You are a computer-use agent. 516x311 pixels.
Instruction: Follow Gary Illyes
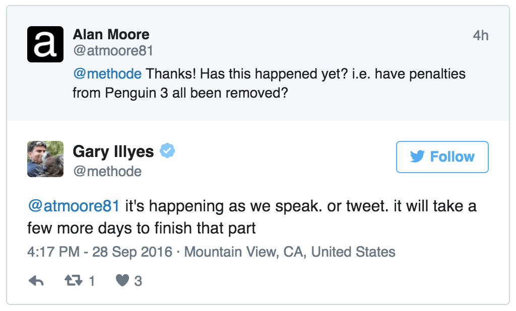coord(442,157)
